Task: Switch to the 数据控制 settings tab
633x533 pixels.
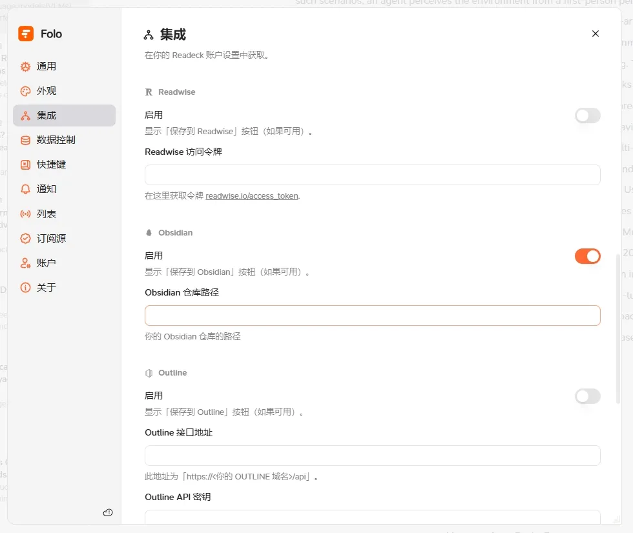Action: click(x=64, y=140)
